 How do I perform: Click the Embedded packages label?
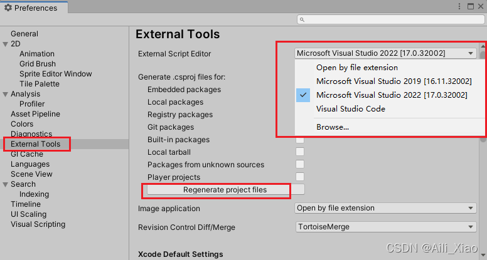pos(184,90)
